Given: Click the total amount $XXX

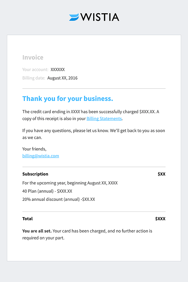Looking at the screenshot, I should click(160, 219).
